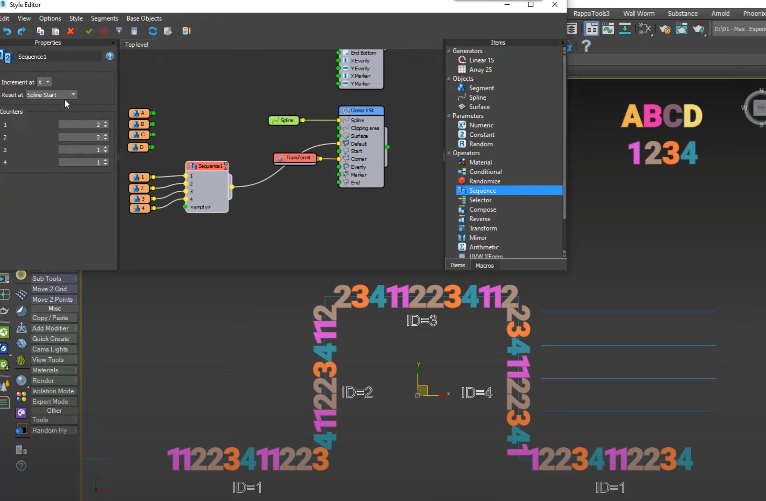Select Material operator item
Screen dimensions: 766x501
tap(480, 162)
